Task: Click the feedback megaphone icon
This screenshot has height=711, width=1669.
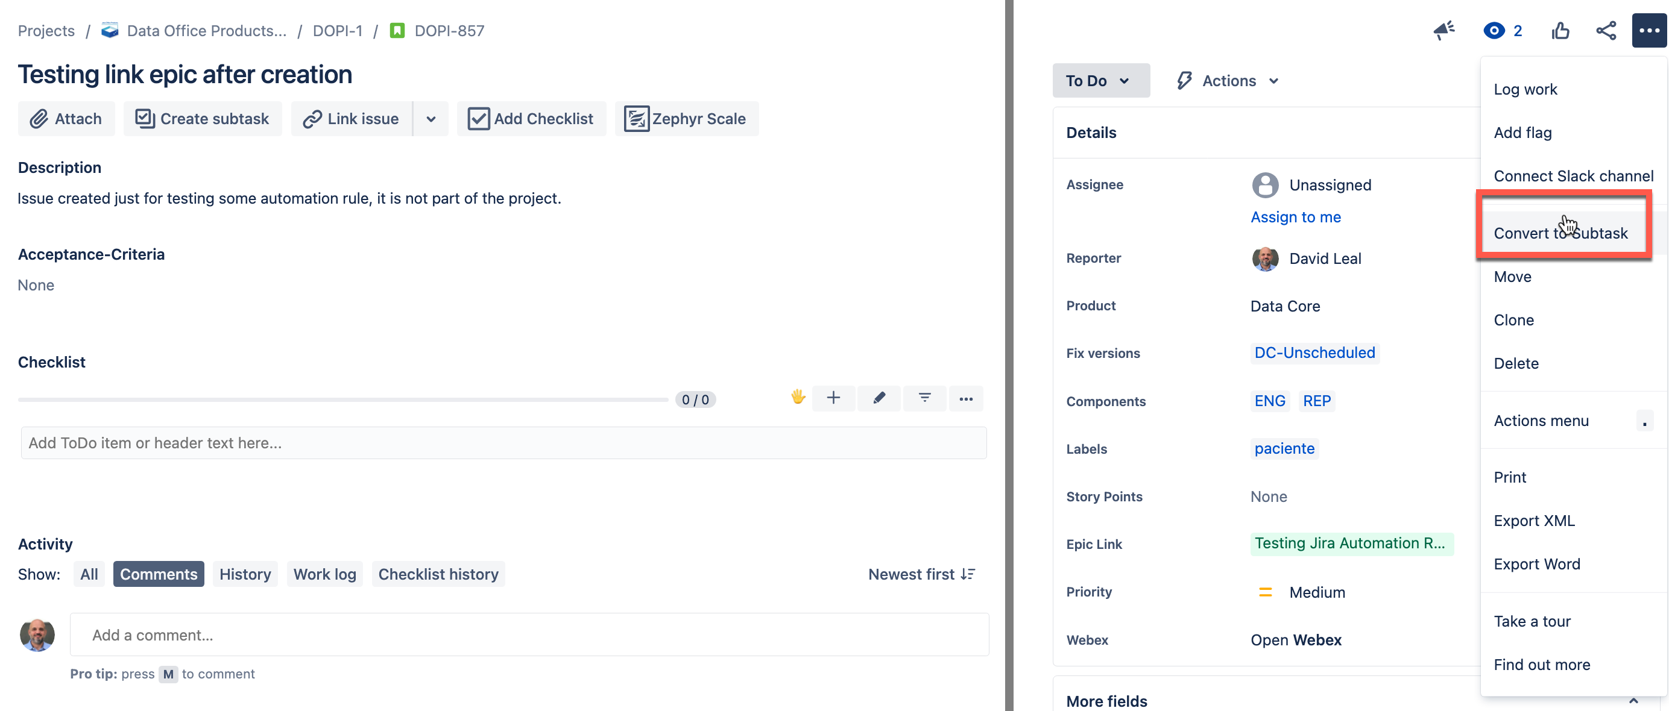Action: 1443,31
